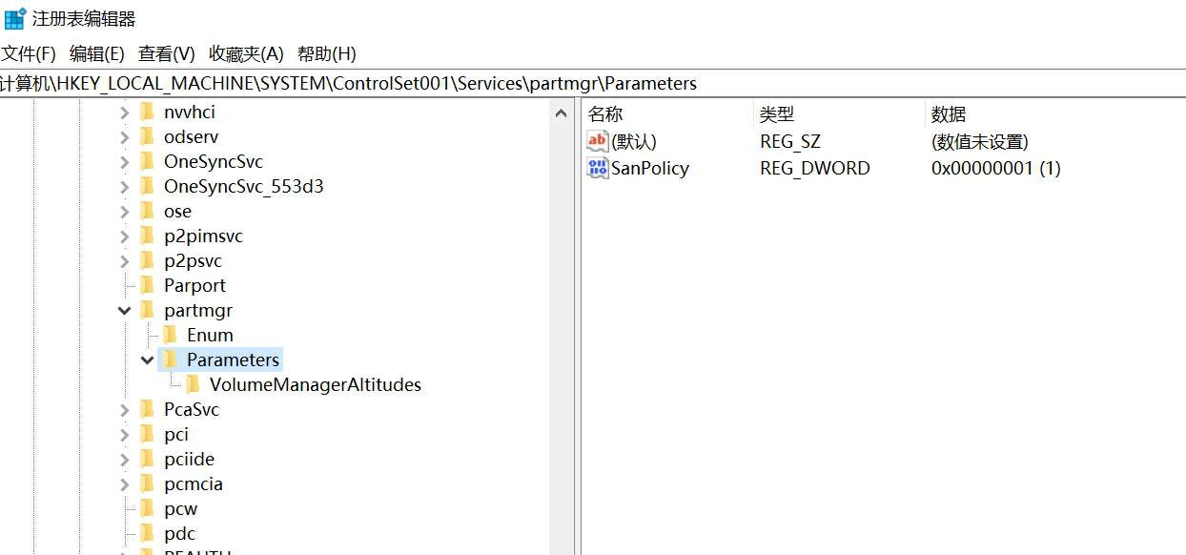
Task: Expand the p2psvc key
Action: tap(125, 261)
